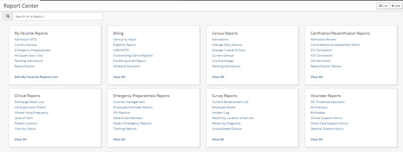This screenshot has width=403, height=152.
Task: Open Visits by Status report
Action: tap(25, 129)
